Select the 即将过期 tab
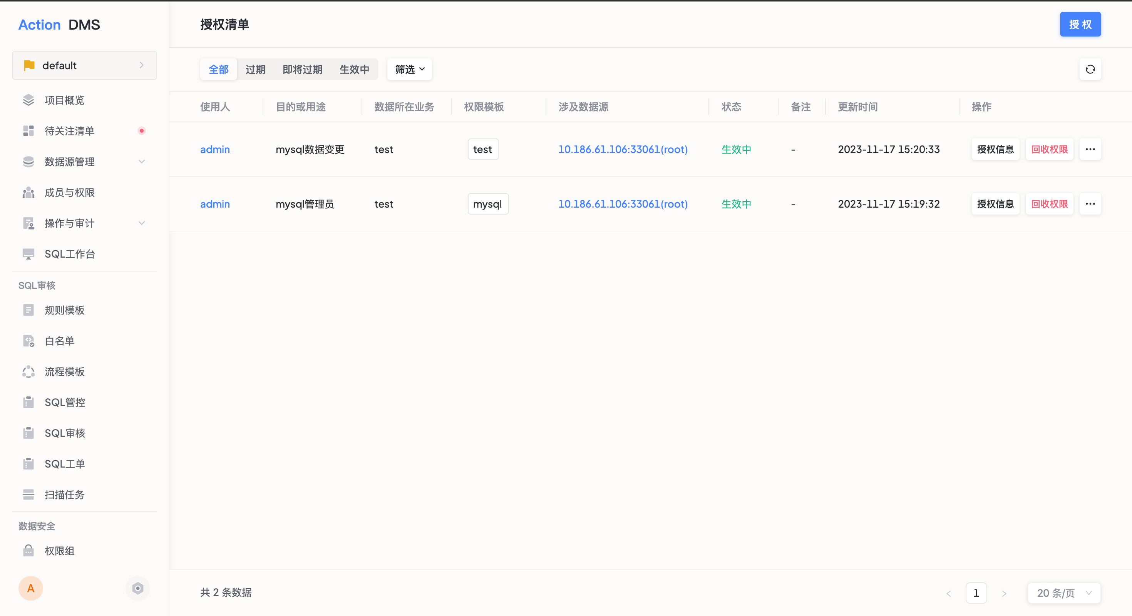This screenshot has height=616, width=1132. coord(302,69)
